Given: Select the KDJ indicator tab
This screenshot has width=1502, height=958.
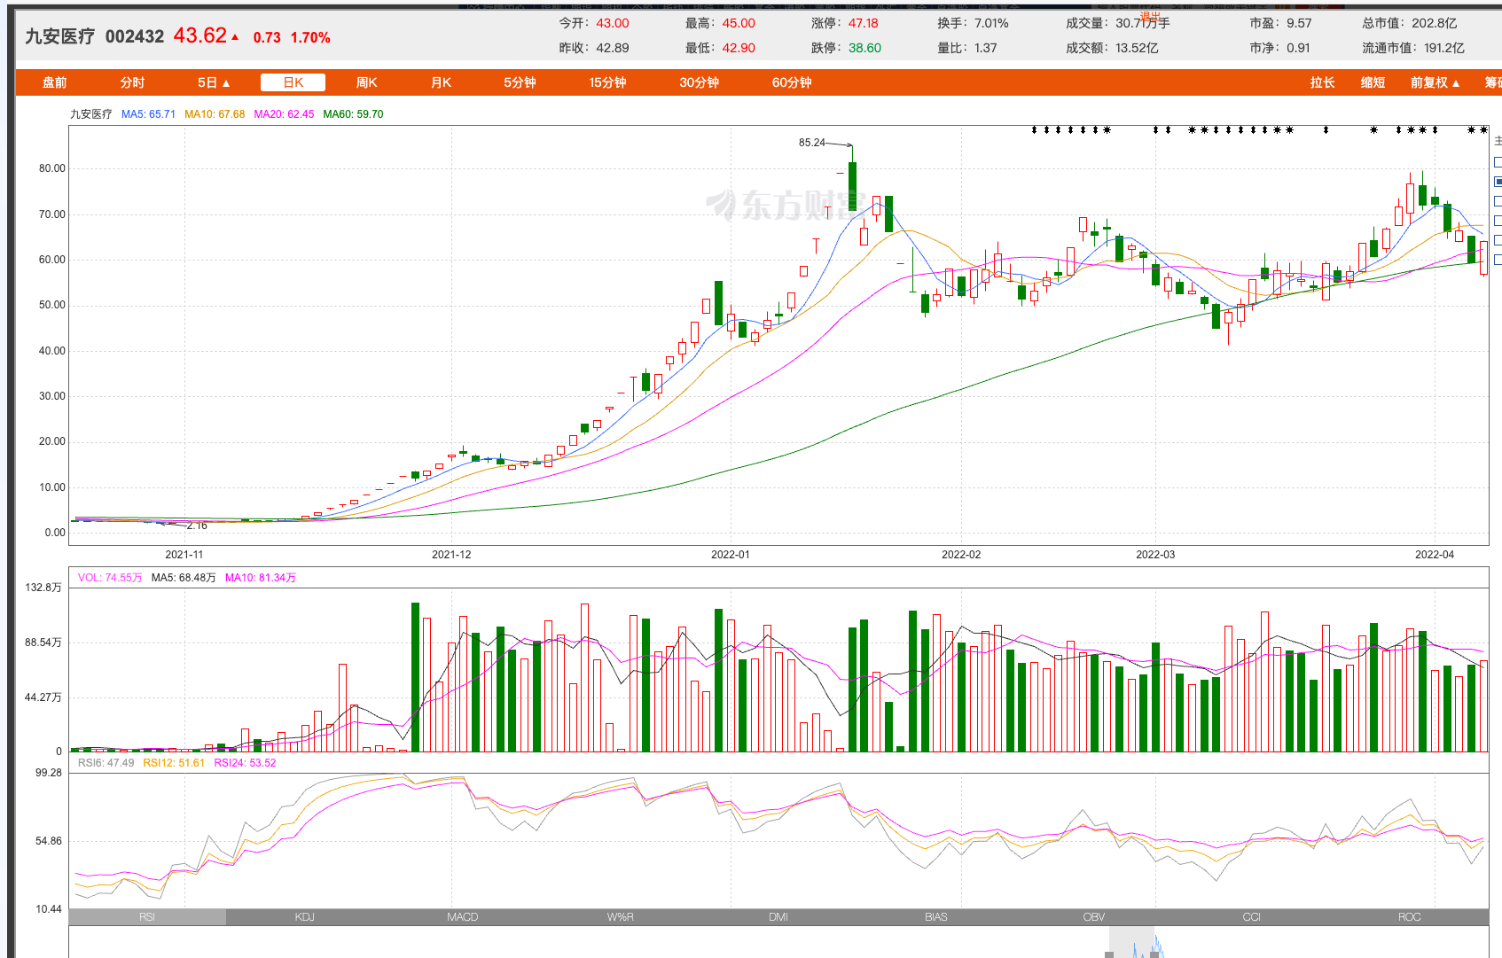Looking at the screenshot, I should tap(305, 917).
